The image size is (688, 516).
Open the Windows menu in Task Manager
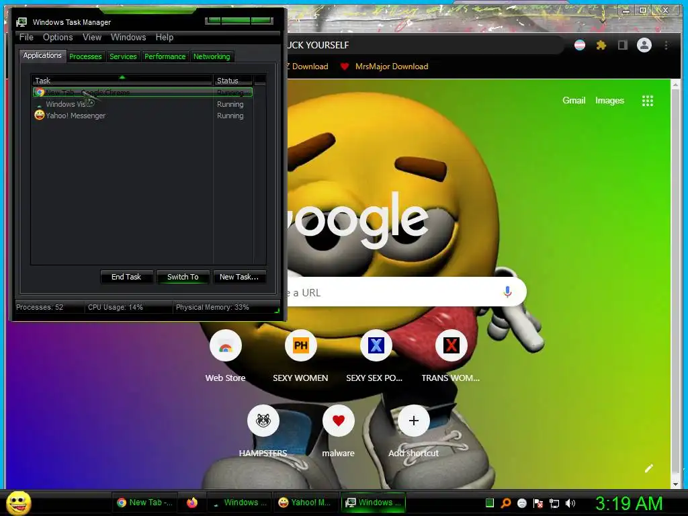(x=128, y=38)
